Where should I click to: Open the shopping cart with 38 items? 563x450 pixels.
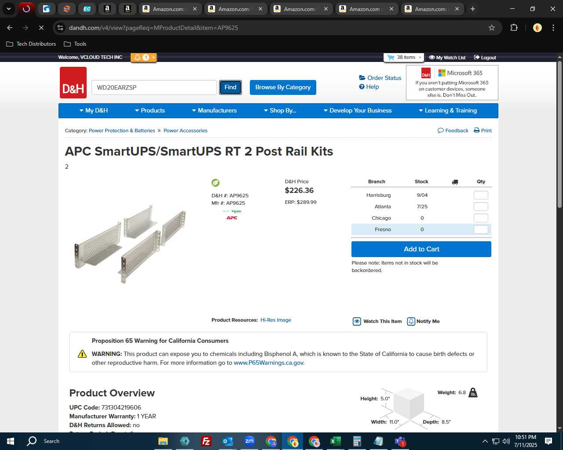point(403,58)
